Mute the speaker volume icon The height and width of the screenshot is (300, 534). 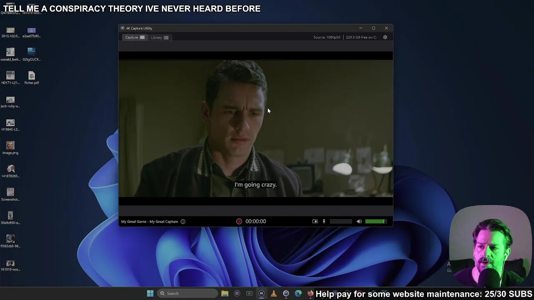(x=359, y=222)
